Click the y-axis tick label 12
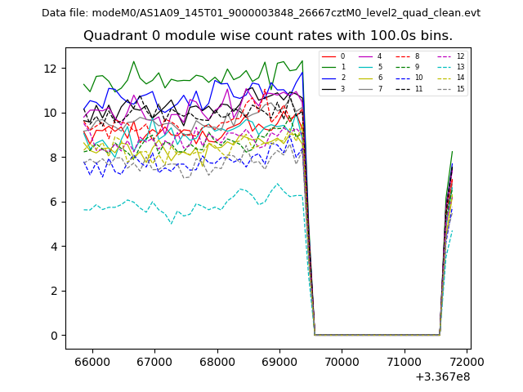Screen dimensions: 523x392 [x=52, y=68]
